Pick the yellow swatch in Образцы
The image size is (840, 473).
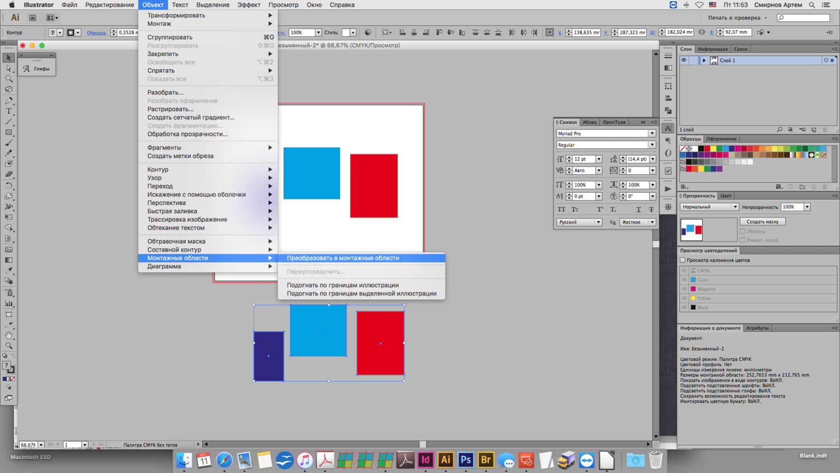713,149
